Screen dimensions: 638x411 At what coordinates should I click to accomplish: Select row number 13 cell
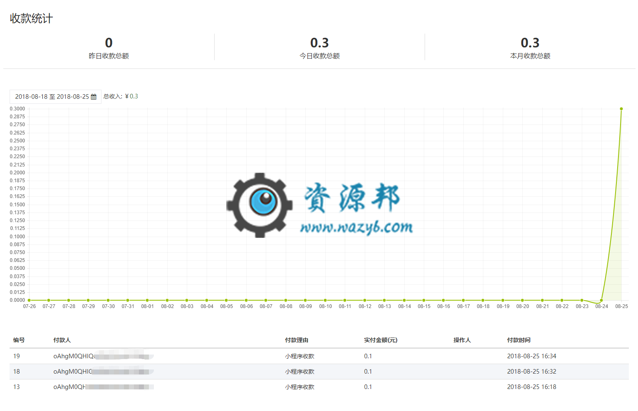click(x=17, y=387)
